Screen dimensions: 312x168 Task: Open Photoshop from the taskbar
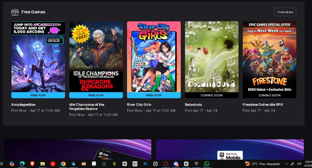[x=145, y=164]
